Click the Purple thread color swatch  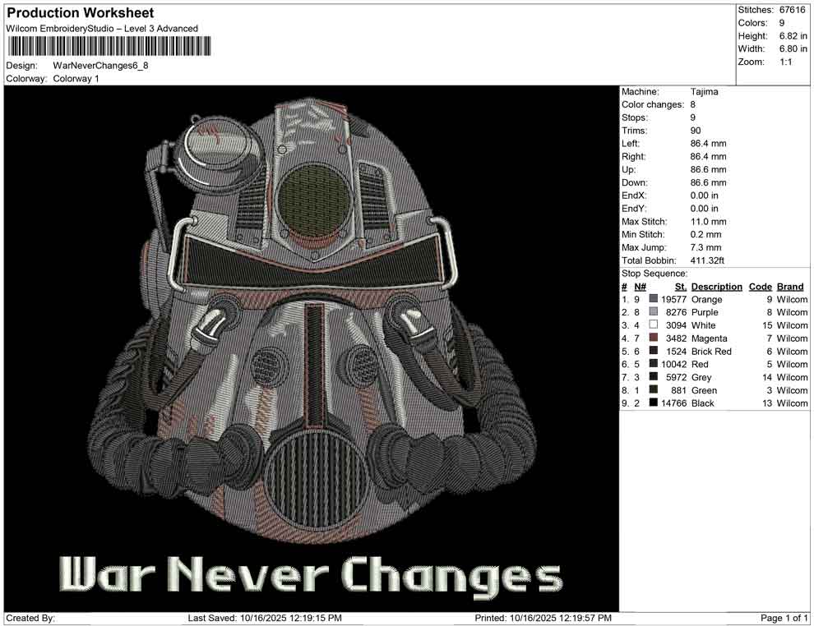653,311
